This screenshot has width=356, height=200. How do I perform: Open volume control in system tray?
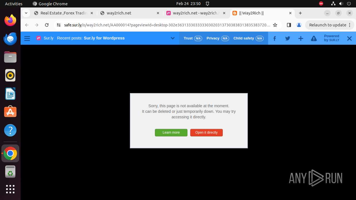tap(341, 4)
